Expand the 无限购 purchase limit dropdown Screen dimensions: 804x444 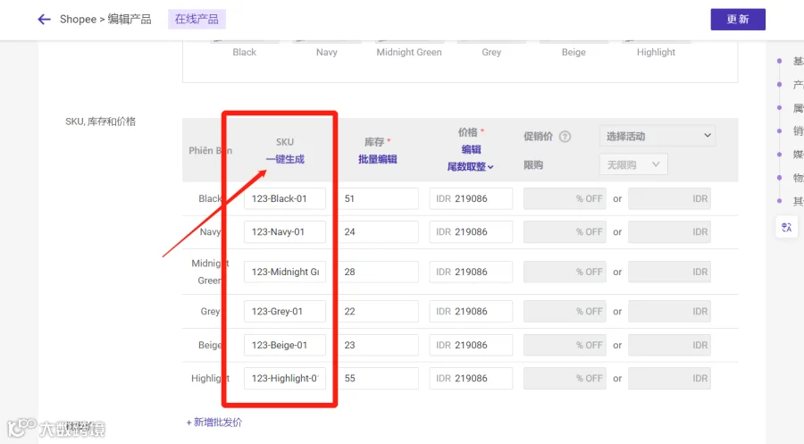pyautogui.click(x=633, y=164)
